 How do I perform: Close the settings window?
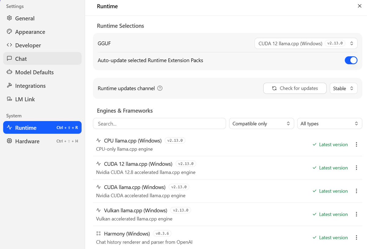[x=360, y=6]
